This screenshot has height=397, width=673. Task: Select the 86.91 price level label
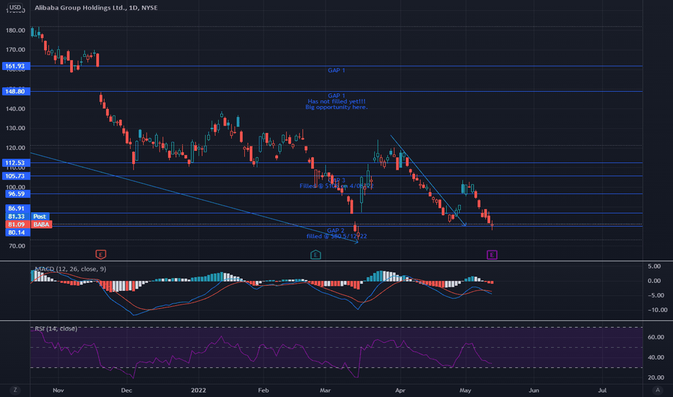point(17,208)
